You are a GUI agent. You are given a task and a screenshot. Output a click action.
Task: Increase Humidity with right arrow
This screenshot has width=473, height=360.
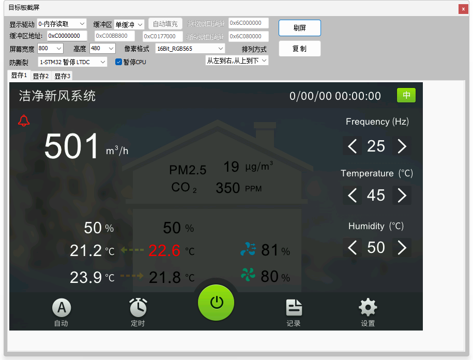click(x=402, y=248)
